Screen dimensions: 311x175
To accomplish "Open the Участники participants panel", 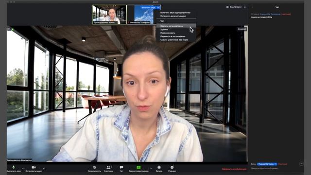I will (x=108, y=169).
